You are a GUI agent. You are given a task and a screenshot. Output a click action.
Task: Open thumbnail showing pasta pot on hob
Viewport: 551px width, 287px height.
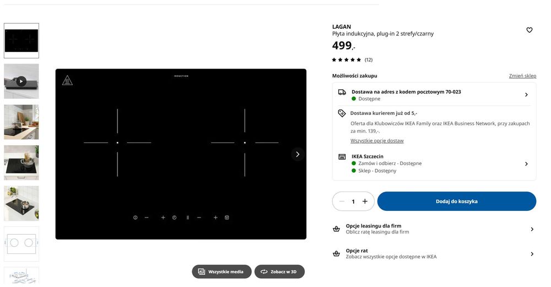tap(21, 163)
